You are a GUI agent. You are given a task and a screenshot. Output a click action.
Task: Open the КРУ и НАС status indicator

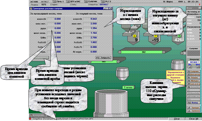[73, 1]
